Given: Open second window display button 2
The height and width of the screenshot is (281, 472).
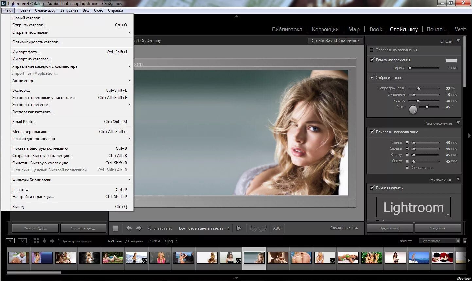Looking at the screenshot, I should pos(22,241).
